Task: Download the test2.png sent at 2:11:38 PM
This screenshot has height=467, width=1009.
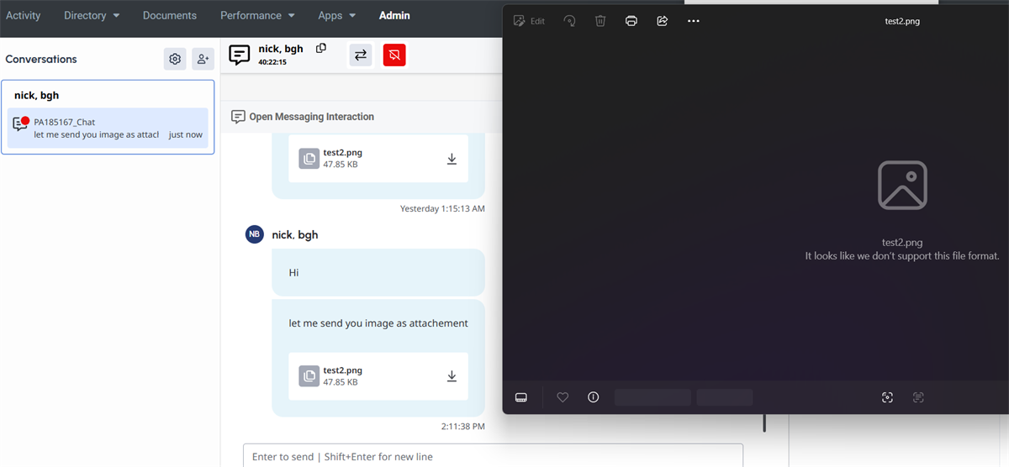Action: 452,376
